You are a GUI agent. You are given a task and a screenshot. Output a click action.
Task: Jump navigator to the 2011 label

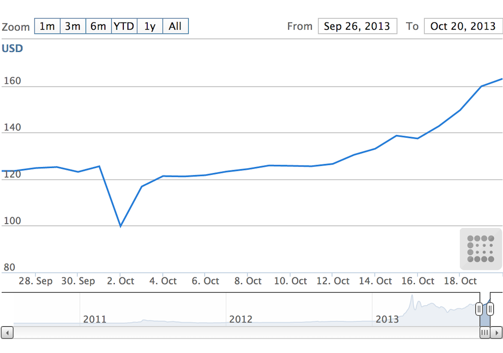94,319
